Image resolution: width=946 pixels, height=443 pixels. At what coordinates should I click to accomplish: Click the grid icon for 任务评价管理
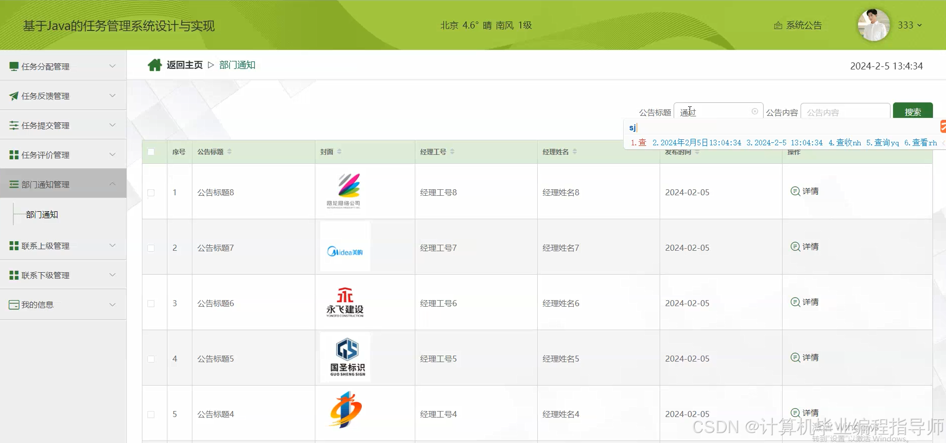[x=14, y=155]
